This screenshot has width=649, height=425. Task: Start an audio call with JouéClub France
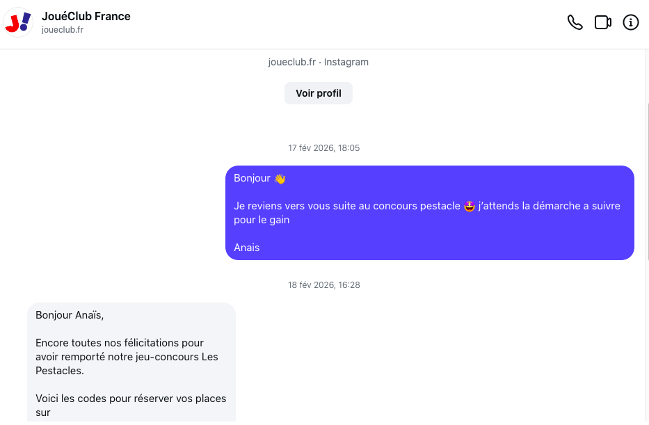575,23
